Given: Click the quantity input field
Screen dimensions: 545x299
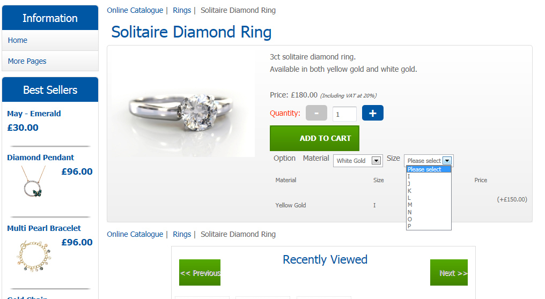Looking at the screenshot, I should (344, 114).
